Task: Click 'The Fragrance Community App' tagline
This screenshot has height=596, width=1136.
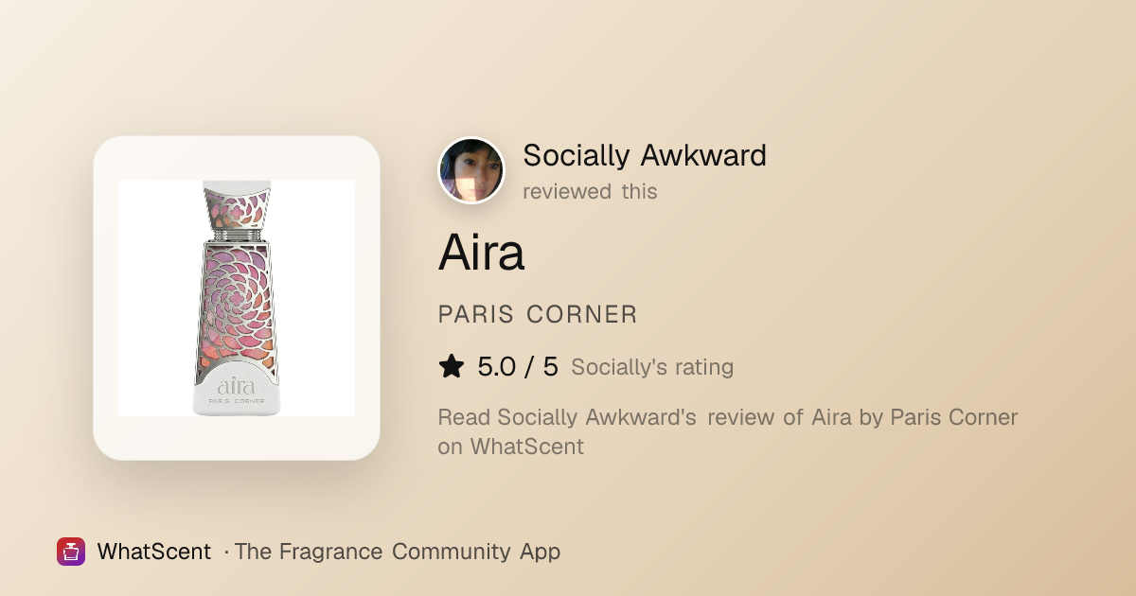Action: tap(398, 552)
